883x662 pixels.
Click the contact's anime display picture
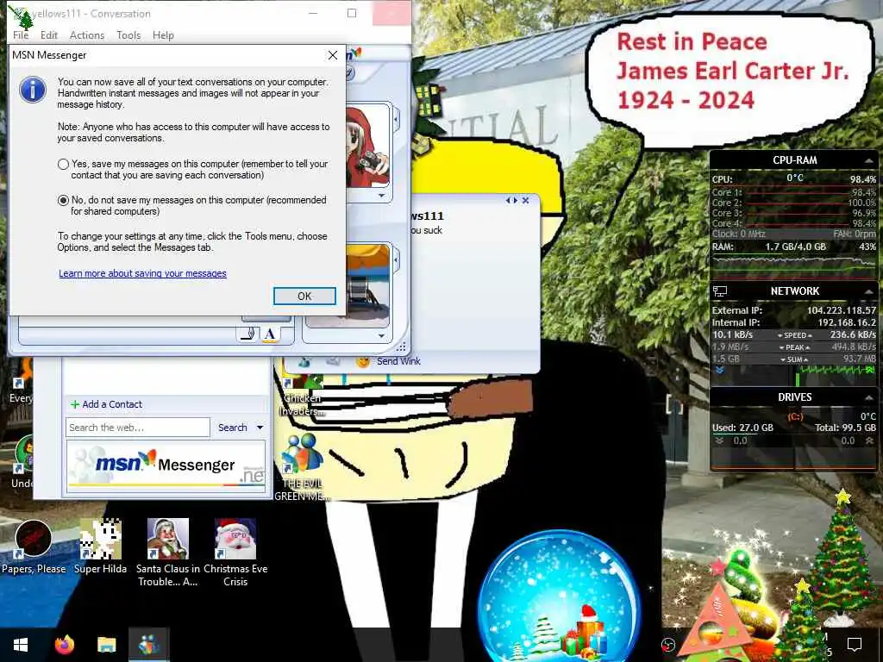367,146
